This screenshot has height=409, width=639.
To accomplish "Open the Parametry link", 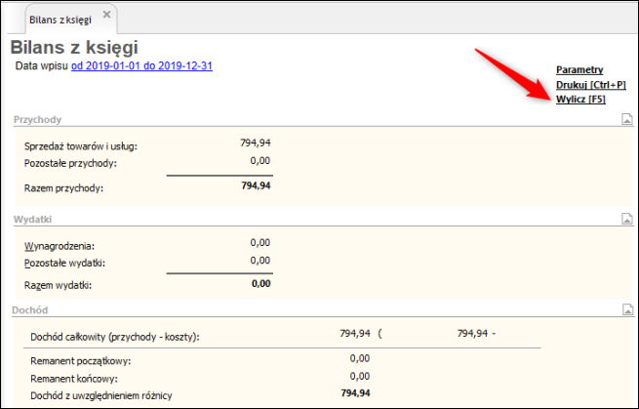I will click(579, 69).
